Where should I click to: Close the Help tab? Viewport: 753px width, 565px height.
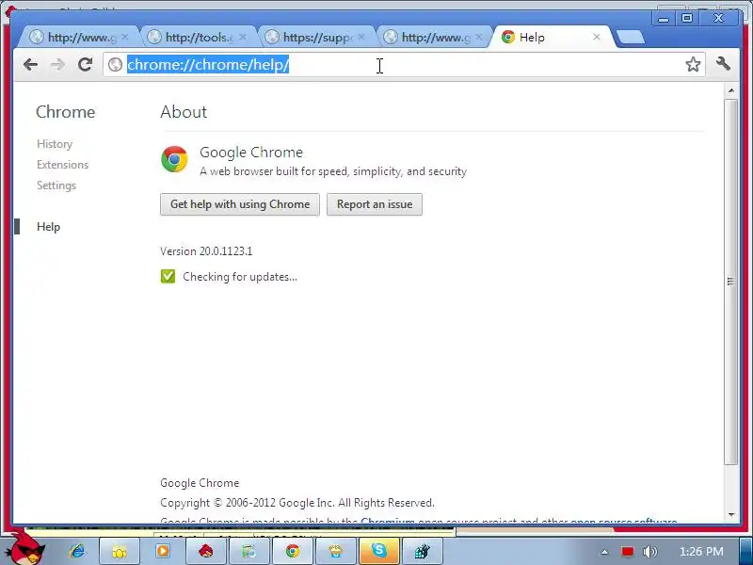[597, 37]
